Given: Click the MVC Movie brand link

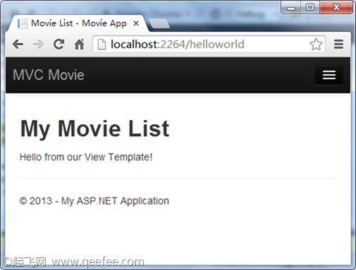Looking at the screenshot, I should coord(49,75).
